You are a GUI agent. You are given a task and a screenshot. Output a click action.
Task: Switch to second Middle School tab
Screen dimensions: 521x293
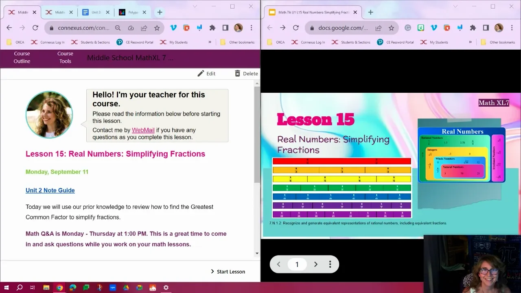(59, 12)
